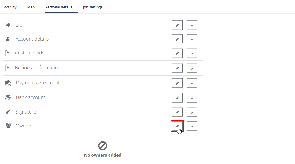This screenshot has width=295, height=164.
Task: Collapse the Owners section chevron
Action: coord(192,126)
